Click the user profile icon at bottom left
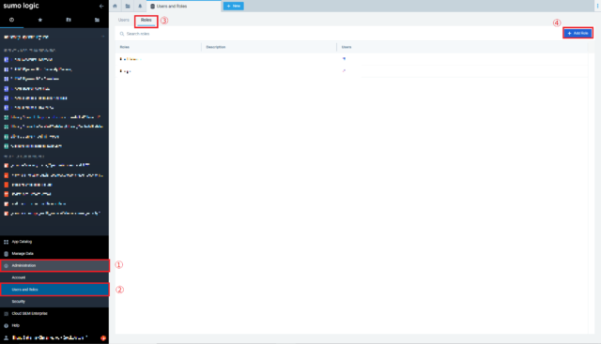The image size is (601, 344). [x=7, y=337]
